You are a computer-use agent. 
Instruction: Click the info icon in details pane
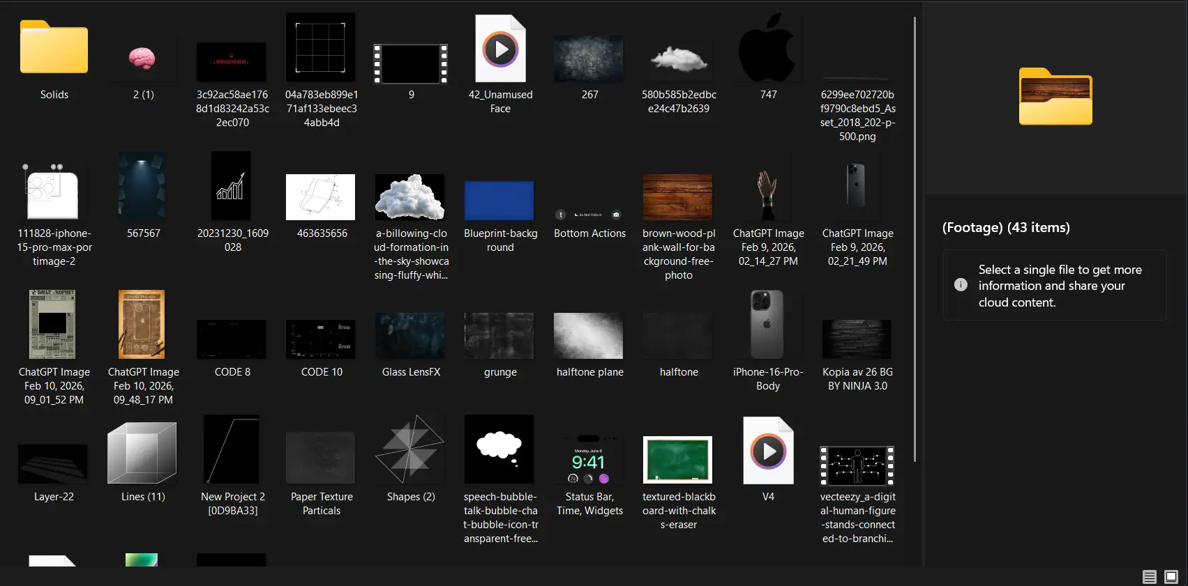pyautogui.click(x=961, y=285)
